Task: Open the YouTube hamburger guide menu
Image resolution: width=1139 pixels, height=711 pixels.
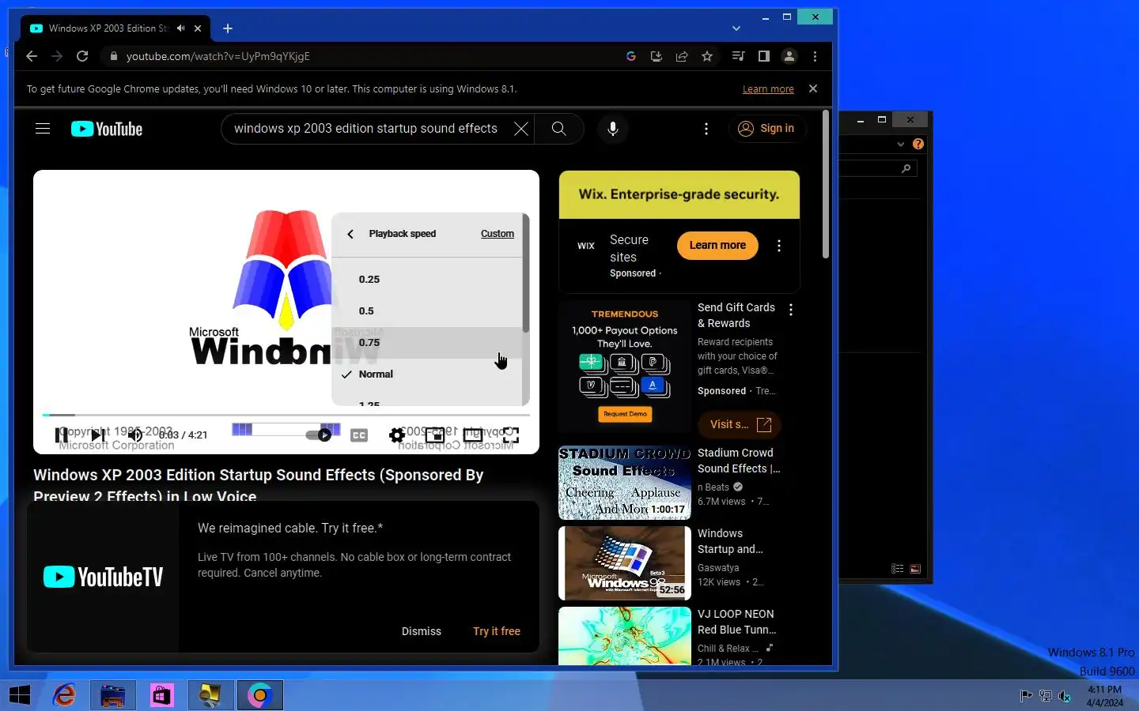Action: [43, 129]
